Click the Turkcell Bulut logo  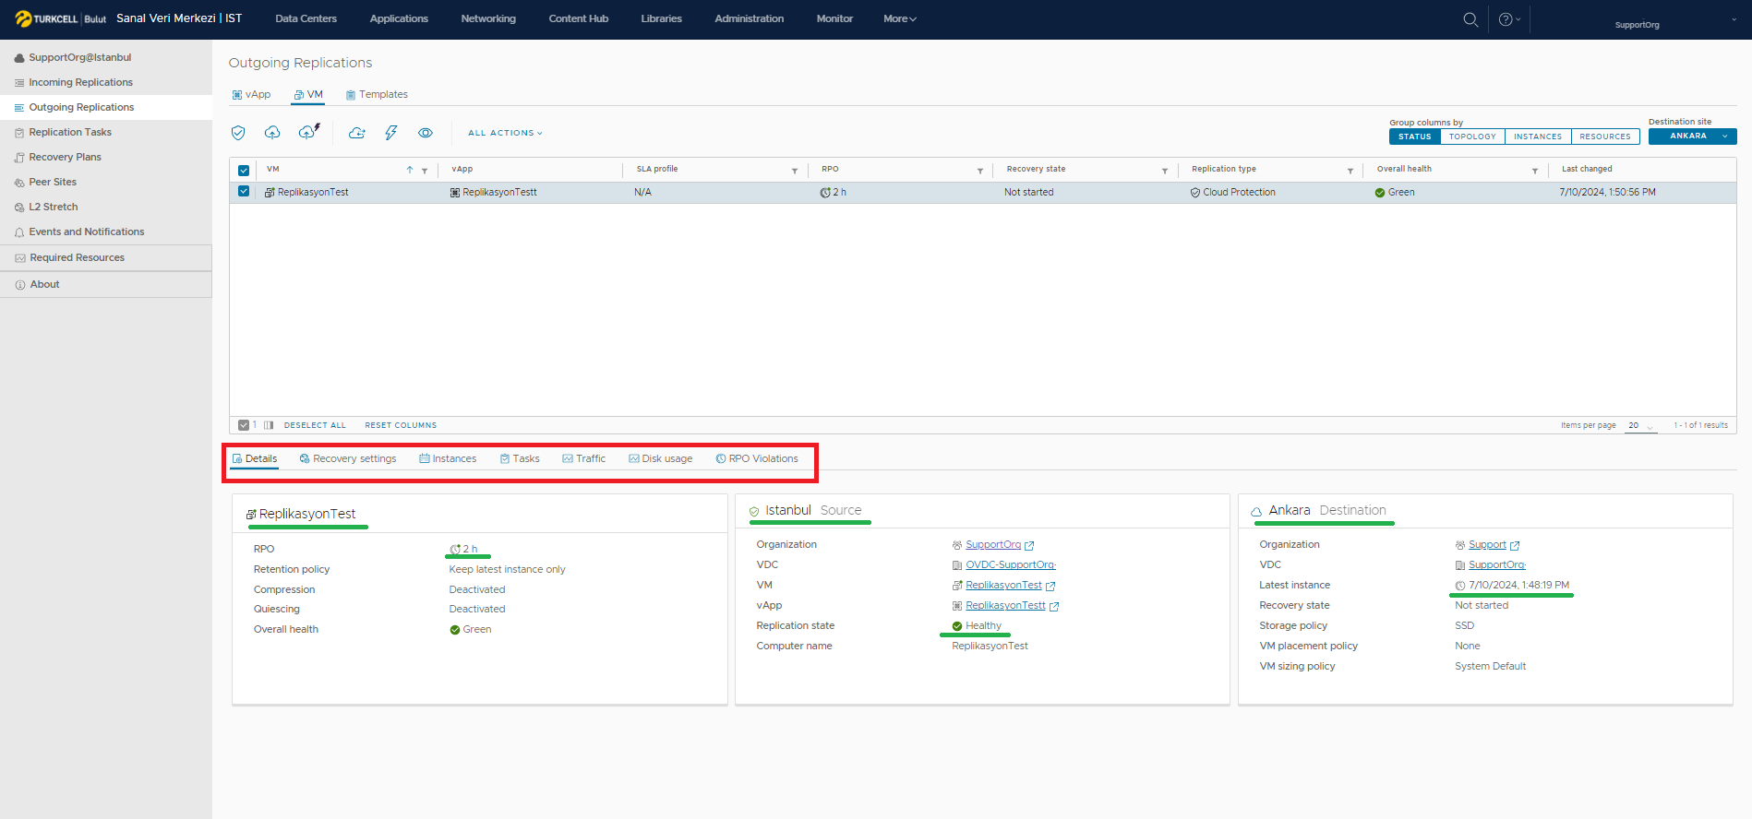[60, 18]
